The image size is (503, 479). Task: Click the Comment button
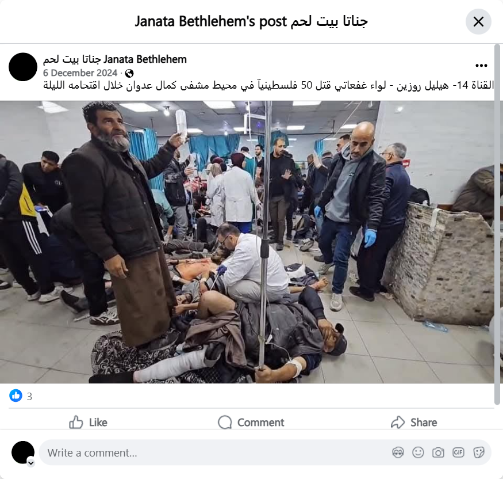(251, 422)
